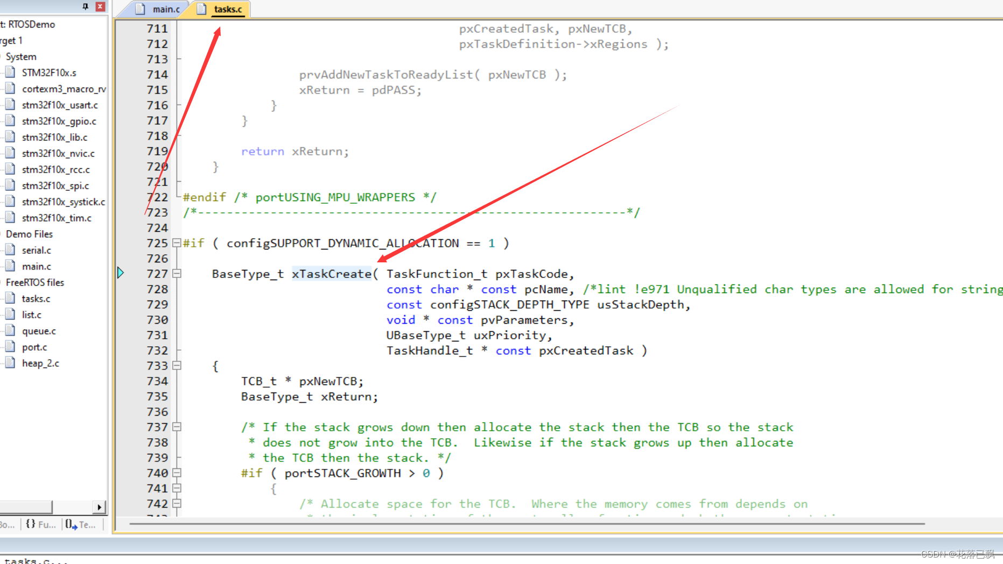This screenshot has width=1003, height=564.
Task: Collapse the code fold at line 733
Action: pyautogui.click(x=176, y=366)
